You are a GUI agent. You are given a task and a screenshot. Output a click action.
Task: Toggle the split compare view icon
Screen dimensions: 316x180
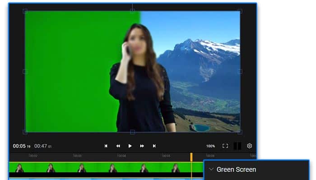point(237,146)
